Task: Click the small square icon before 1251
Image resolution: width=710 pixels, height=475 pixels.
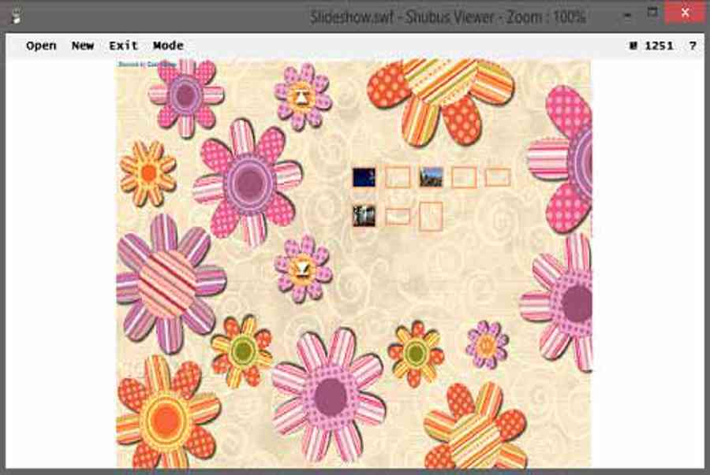Action: (633, 46)
